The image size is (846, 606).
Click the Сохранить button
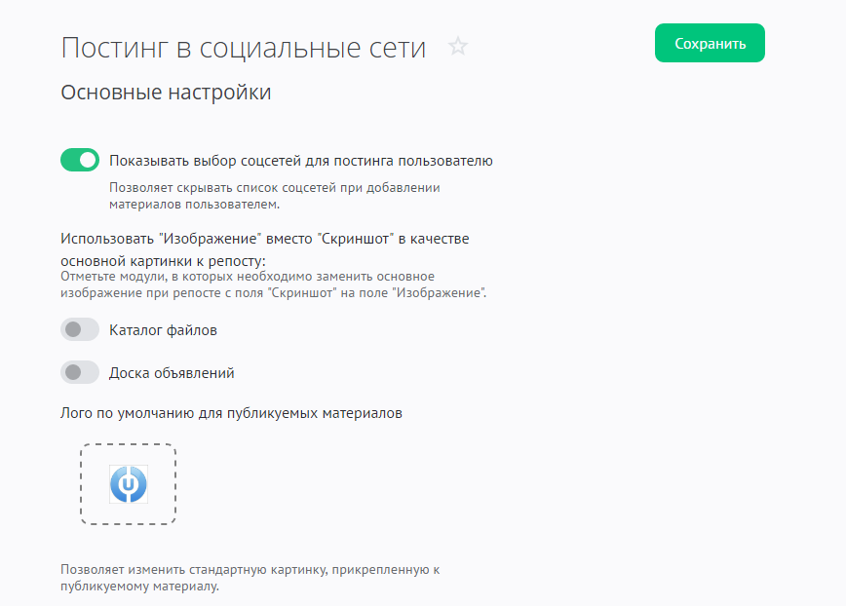pos(710,44)
